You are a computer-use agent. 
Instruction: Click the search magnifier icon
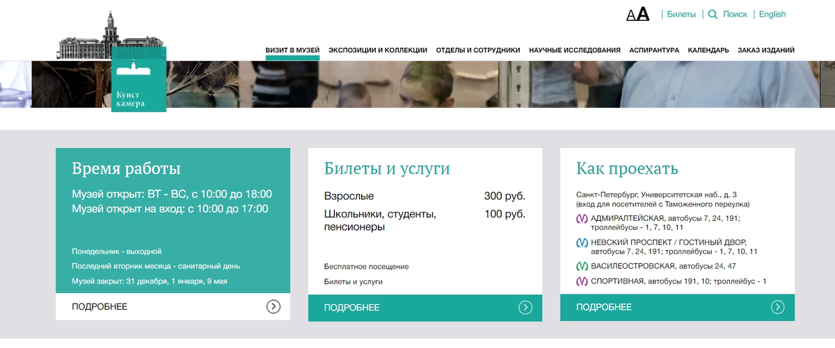pos(713,14)
